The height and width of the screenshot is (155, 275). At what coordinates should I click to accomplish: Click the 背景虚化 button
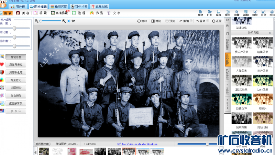16,80
